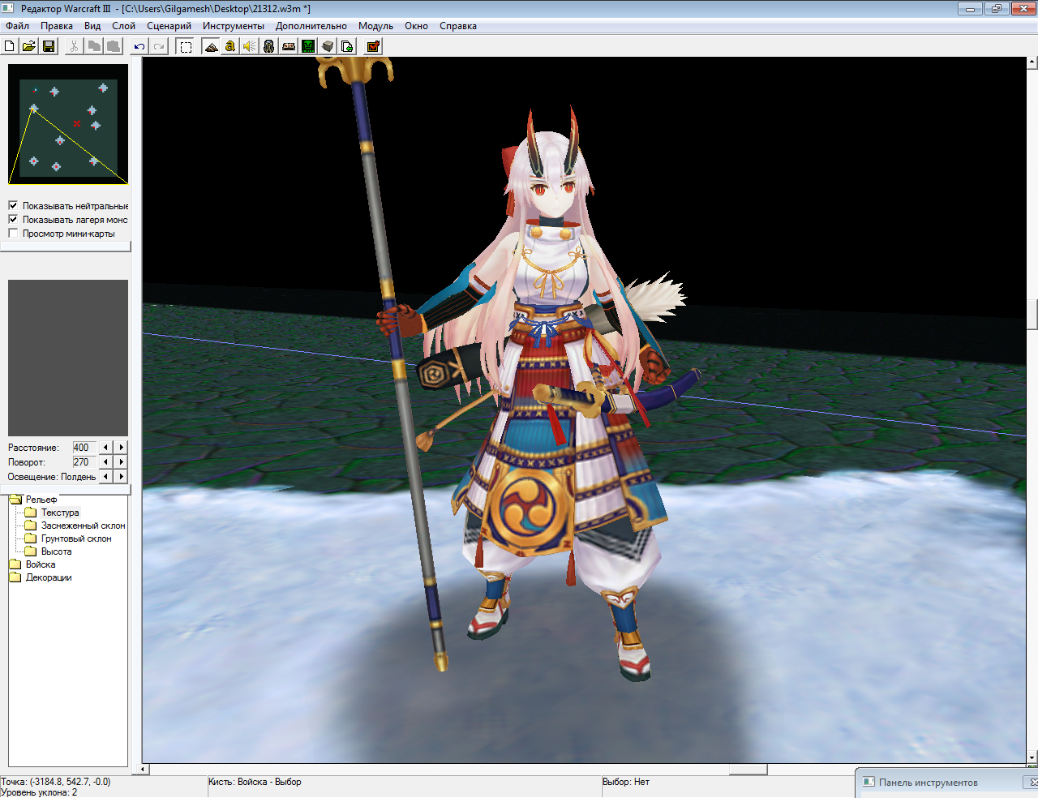Toggle Показывать нейтральные checkbox

click(x=13, y=205)
